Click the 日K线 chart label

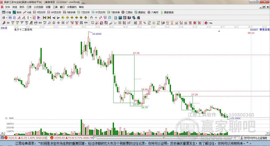tap(4, 28)
